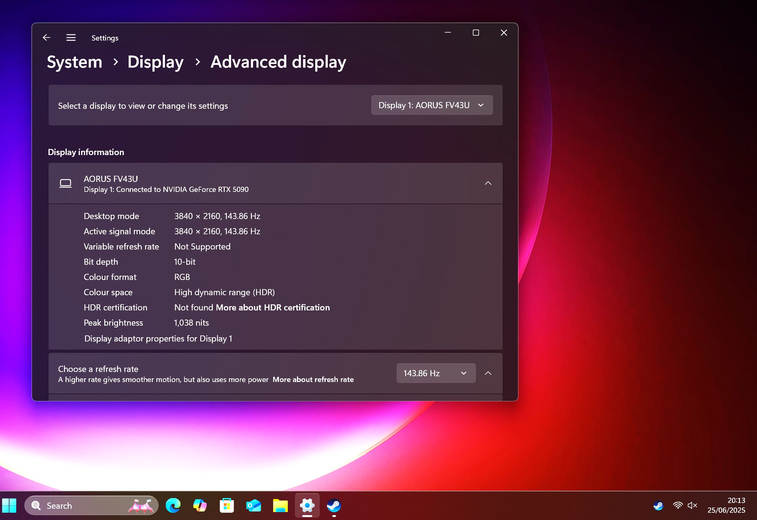Click the search highlight image in Search box
This screenshot has width=757, height=520.
[x=141, y=506]
